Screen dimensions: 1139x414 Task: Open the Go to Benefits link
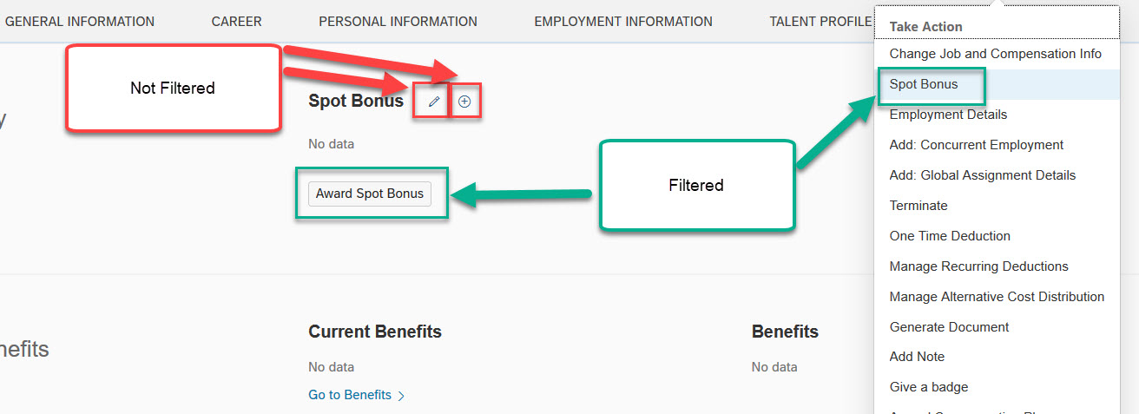click(350, 395)
